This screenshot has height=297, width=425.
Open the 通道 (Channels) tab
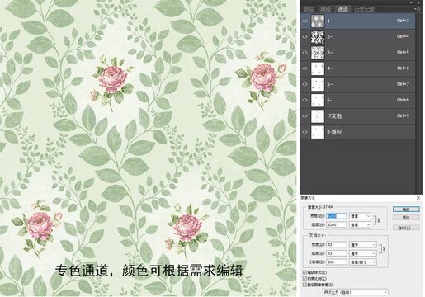[x=342, y=9]
